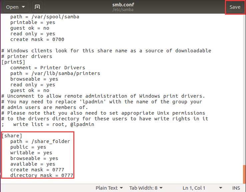
Task: Click the smb.conf title in the header bar
Action: coord(123,5)
